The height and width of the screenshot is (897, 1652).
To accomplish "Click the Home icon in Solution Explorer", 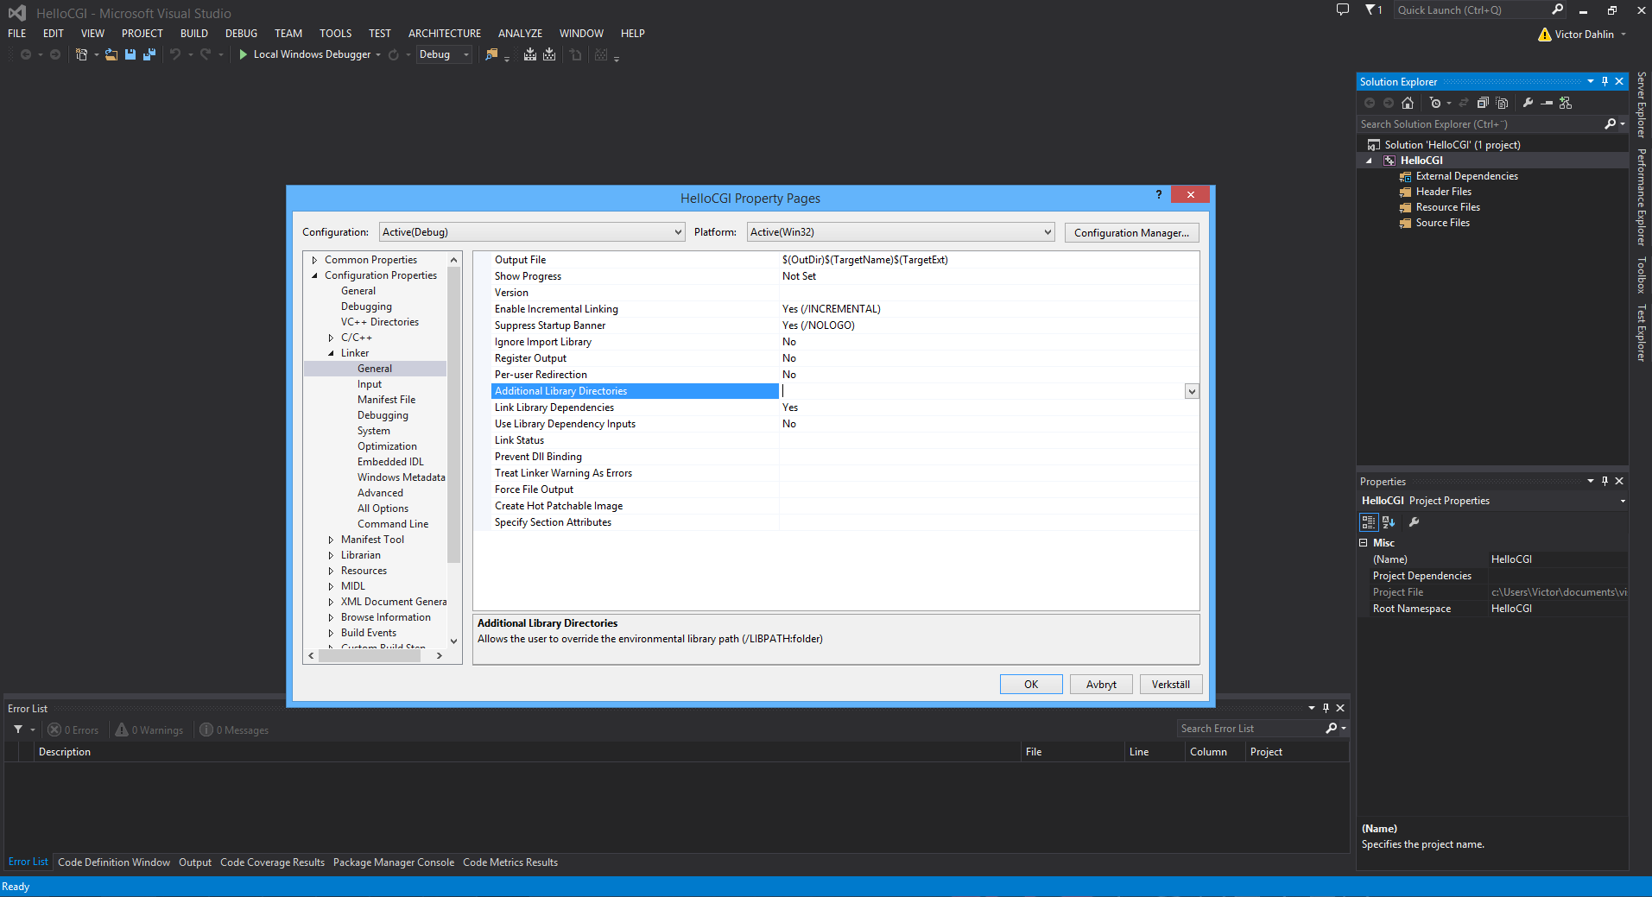I will (x=1408, y=103).
